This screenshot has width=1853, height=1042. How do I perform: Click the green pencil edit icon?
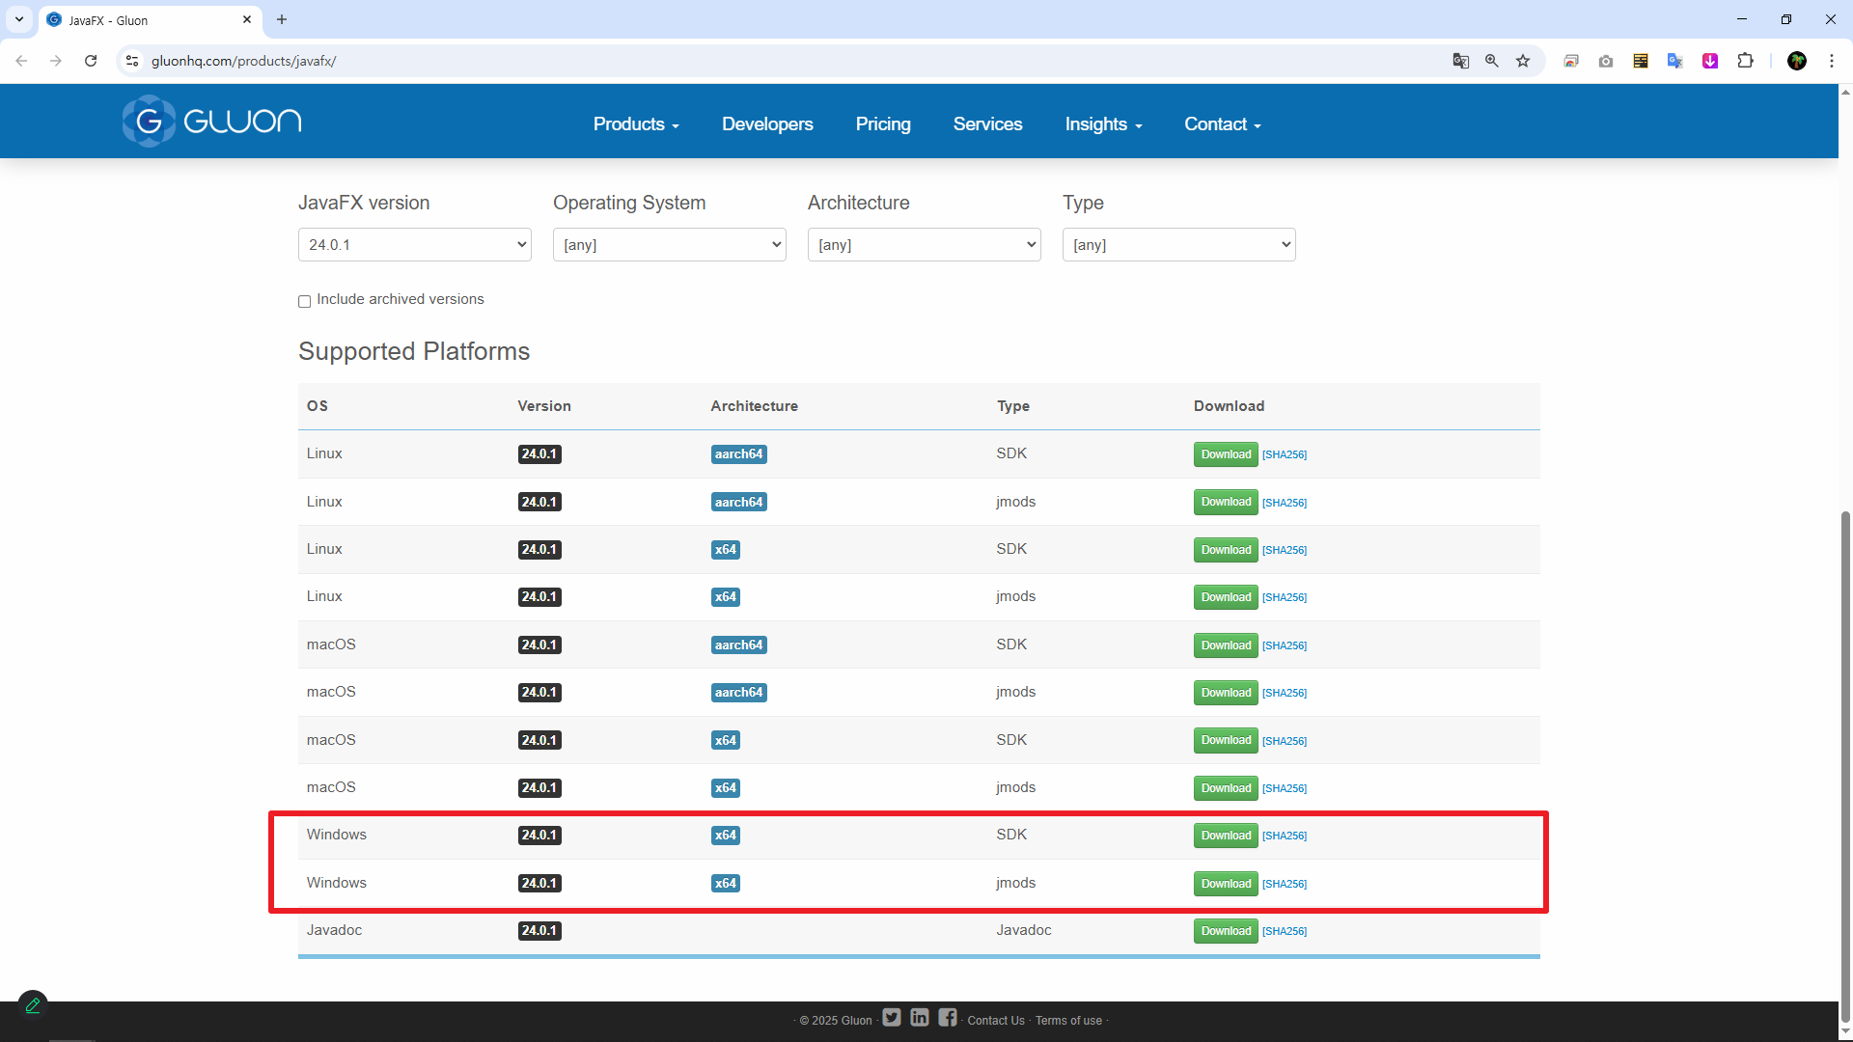33,1005
